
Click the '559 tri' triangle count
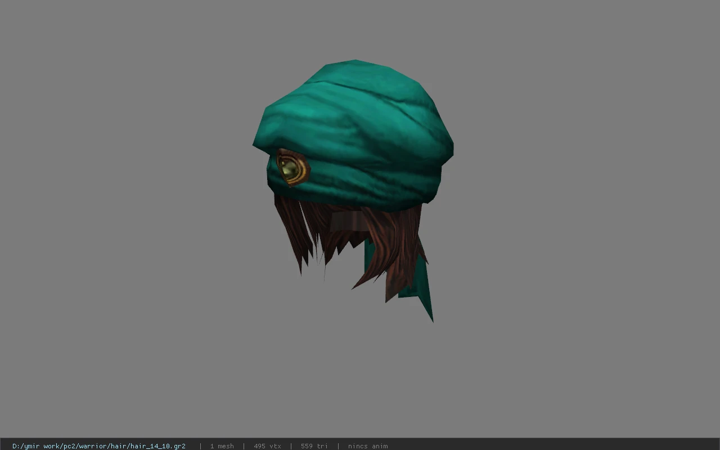(x=314, y=446)
